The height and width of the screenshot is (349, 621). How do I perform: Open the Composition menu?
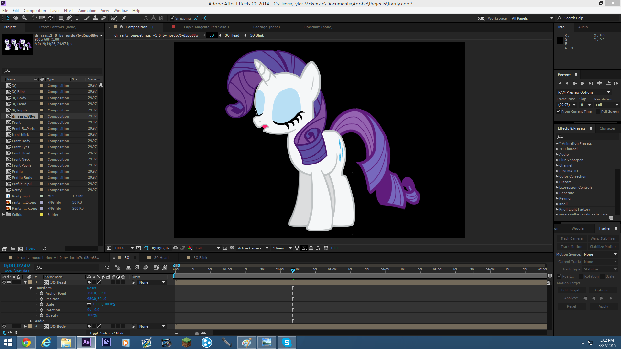tap(35, 11)
